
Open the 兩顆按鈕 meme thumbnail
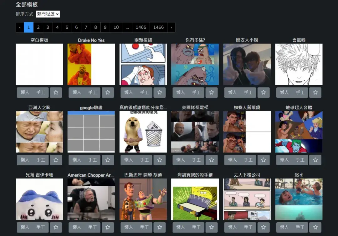point(143,64)
